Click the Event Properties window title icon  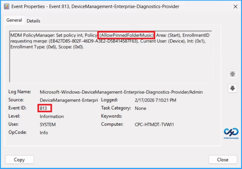[7, 7]
